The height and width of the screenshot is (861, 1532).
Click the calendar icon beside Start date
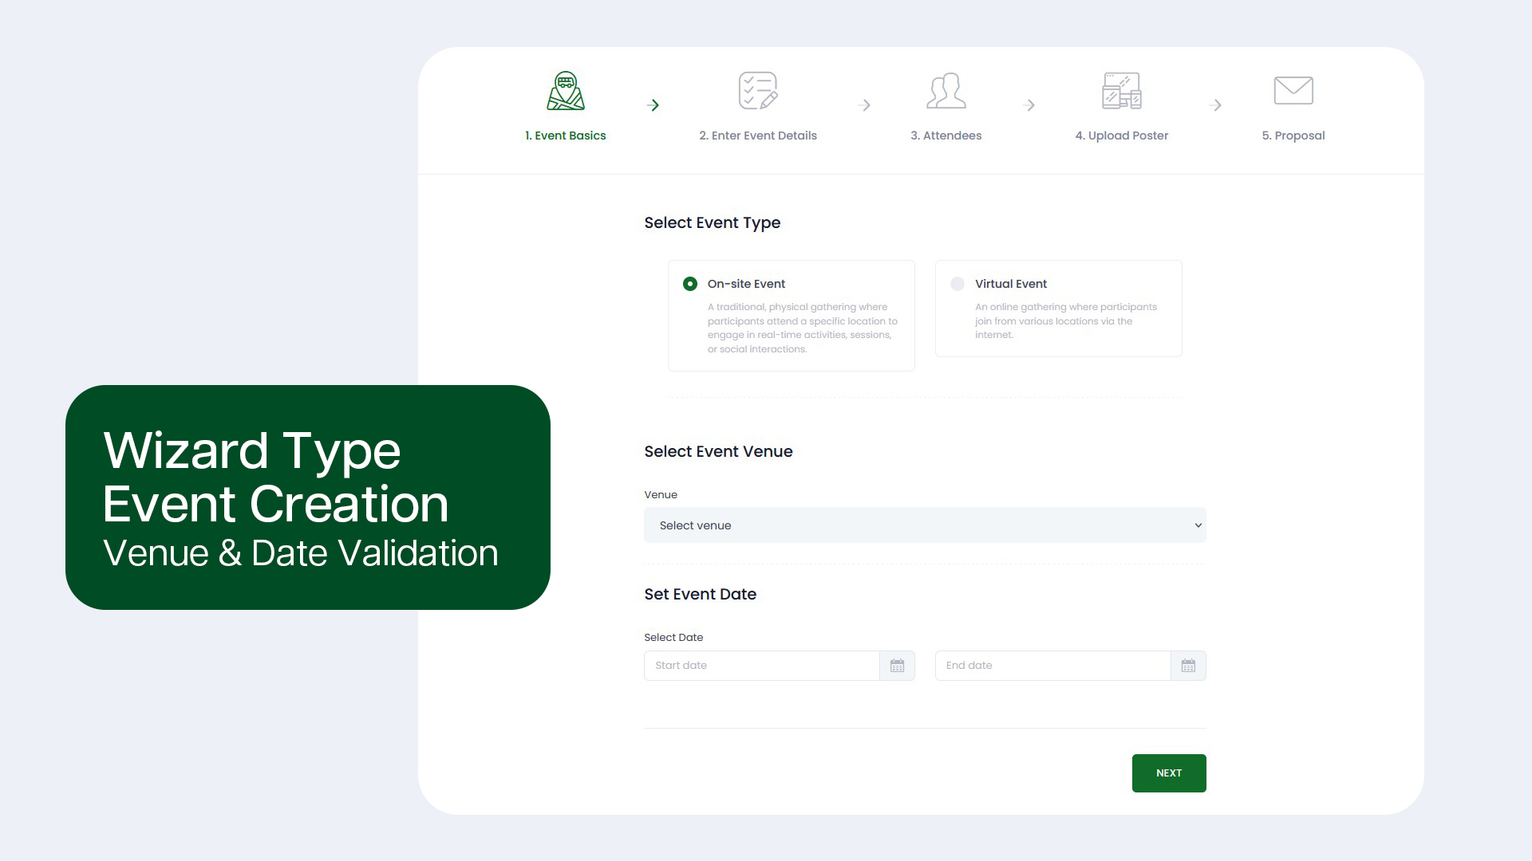897,666
